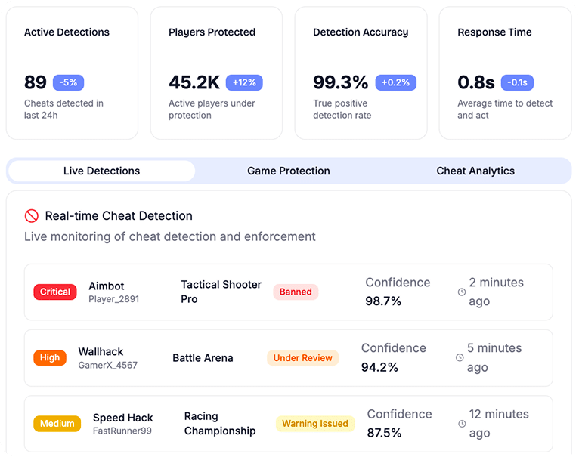Viewport: 579px width, 457px height.
Task: Click the Under Review status label
Action: pyautogui.click(x=302, y=358)
